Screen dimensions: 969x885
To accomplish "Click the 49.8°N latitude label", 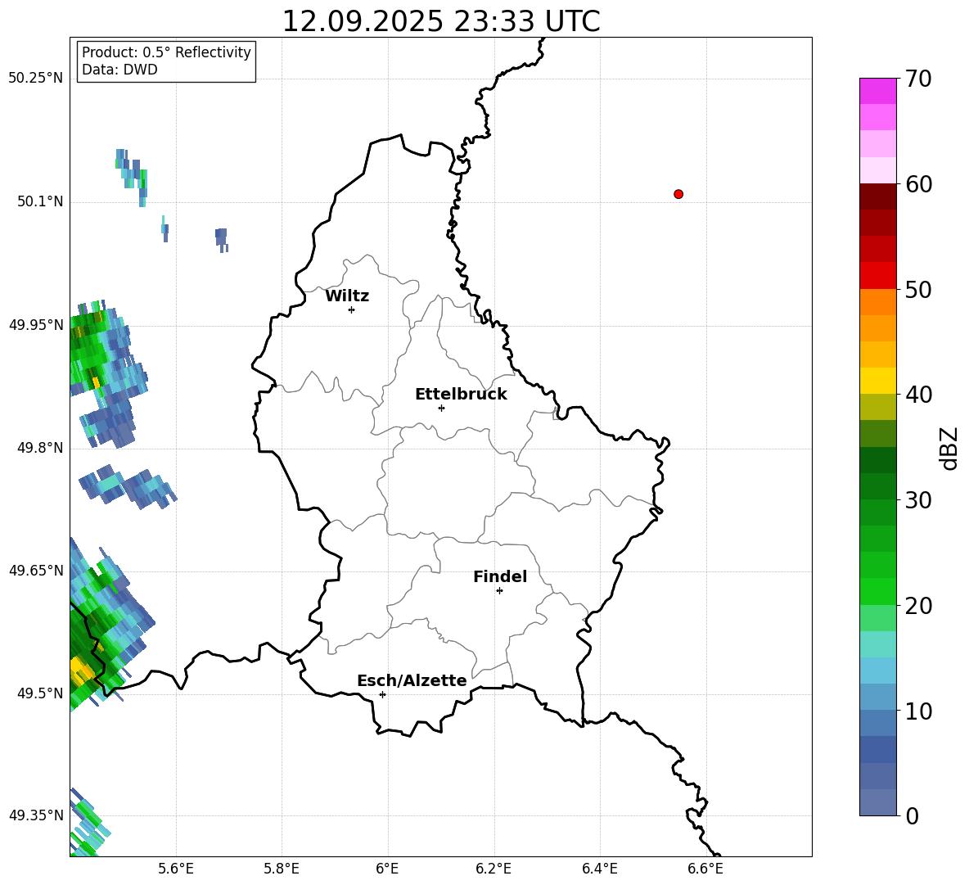I will click(41, 448).
